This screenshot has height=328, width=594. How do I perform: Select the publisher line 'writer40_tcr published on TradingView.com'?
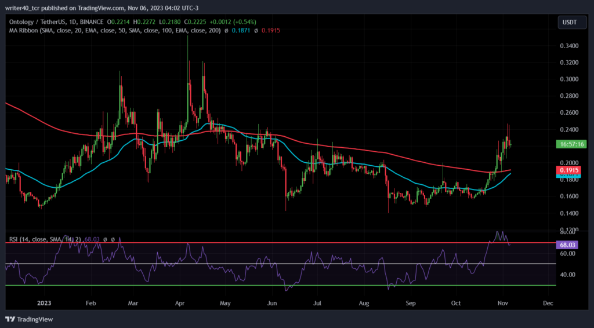pyautogui.click(x=65, y=8)
